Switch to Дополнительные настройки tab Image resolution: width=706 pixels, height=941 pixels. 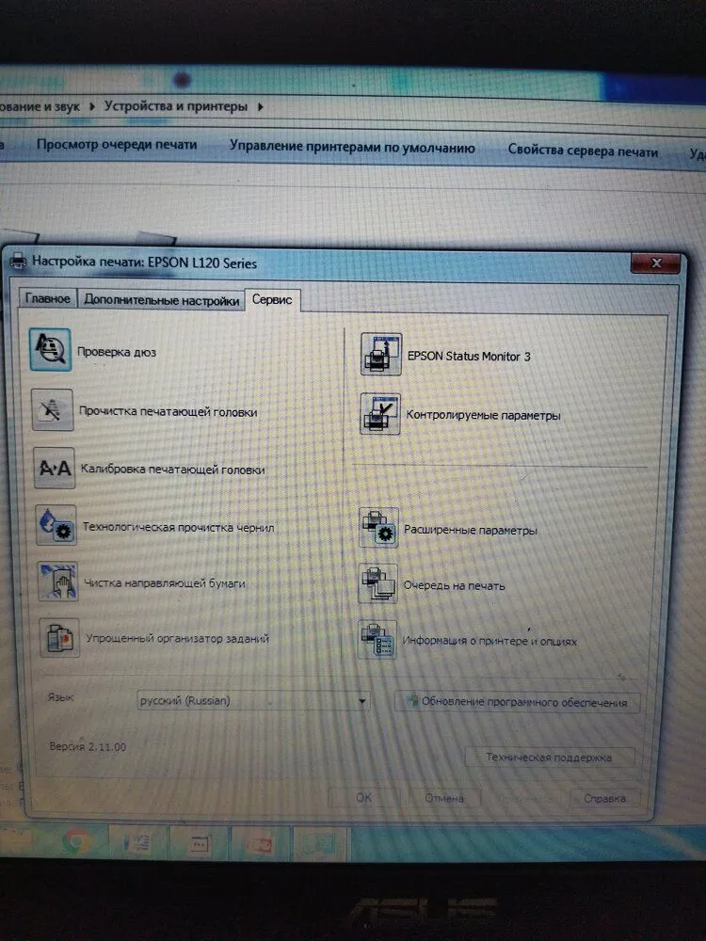162,300
